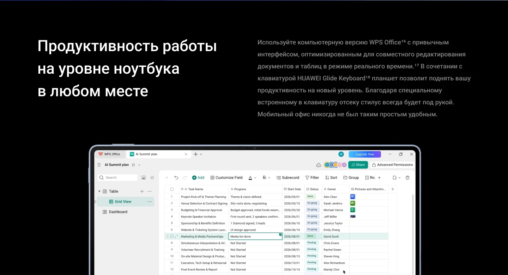Screen dimensions: 508x275
Task: Open the clipboard task icon at toolbar end
Action: point(408,178)
